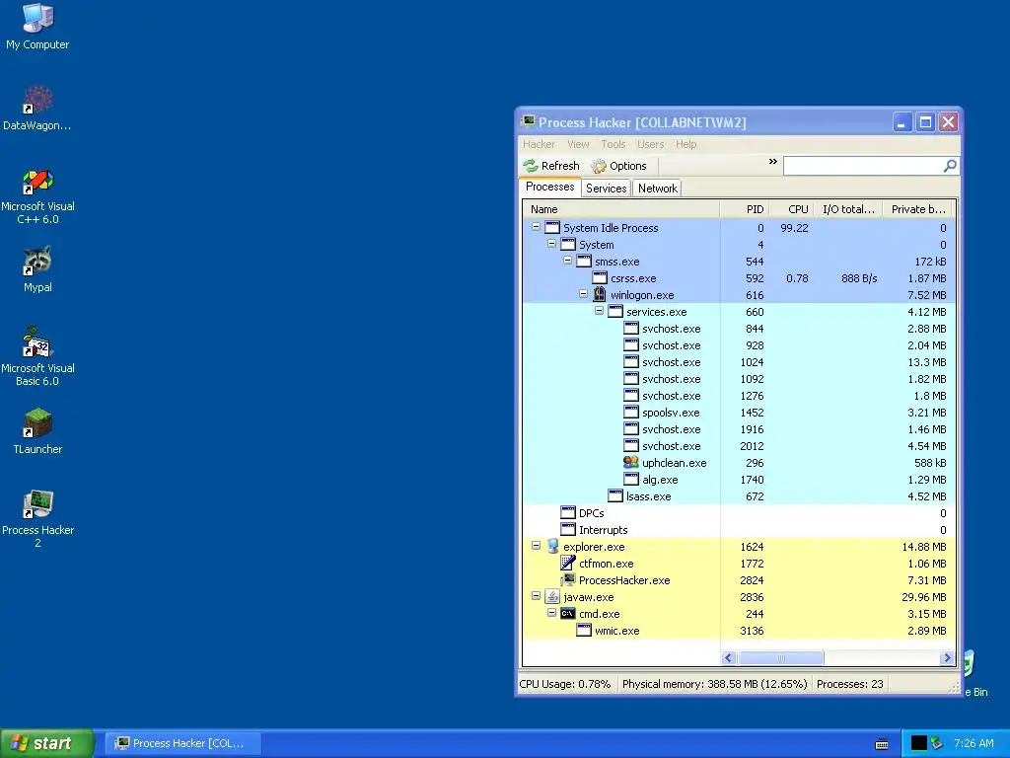Screen dimensions: 1010x758
Task: Click the search magnifier icon
Action: [950, 166]
